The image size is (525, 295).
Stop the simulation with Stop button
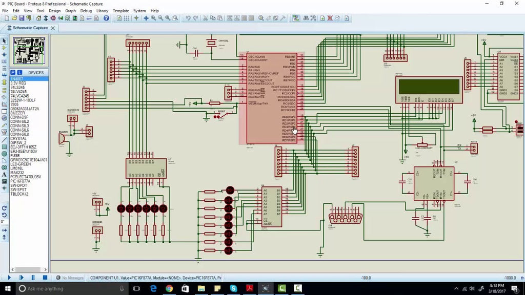click(x=45, y=278)
